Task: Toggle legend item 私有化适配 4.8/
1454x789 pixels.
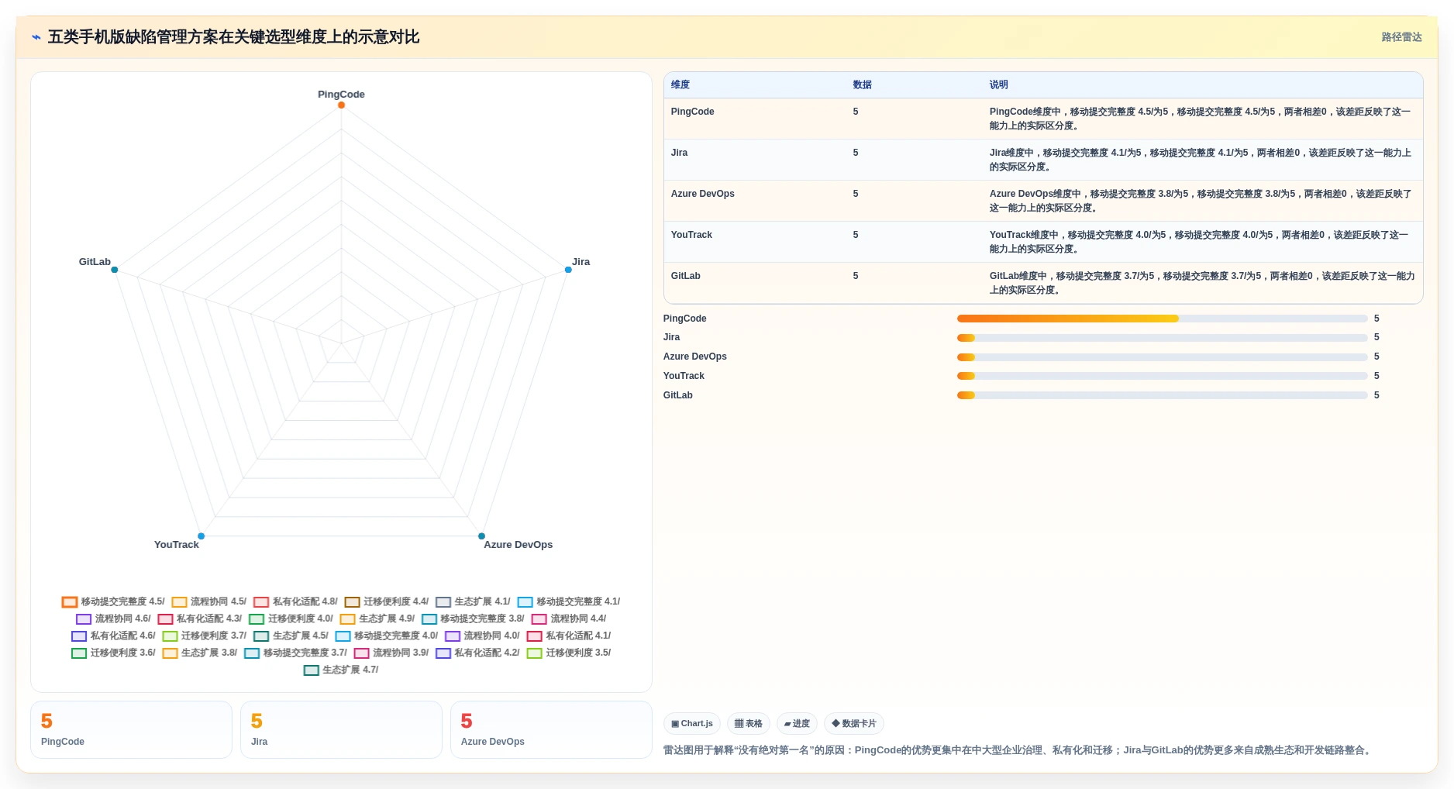Action: pos(295,602)
